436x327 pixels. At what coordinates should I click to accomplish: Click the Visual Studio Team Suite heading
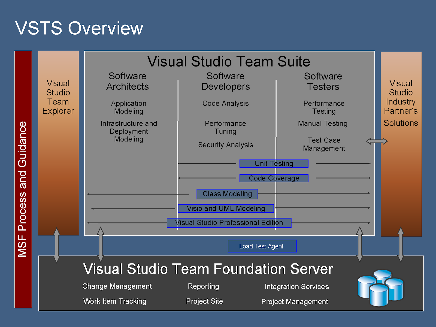229,61
